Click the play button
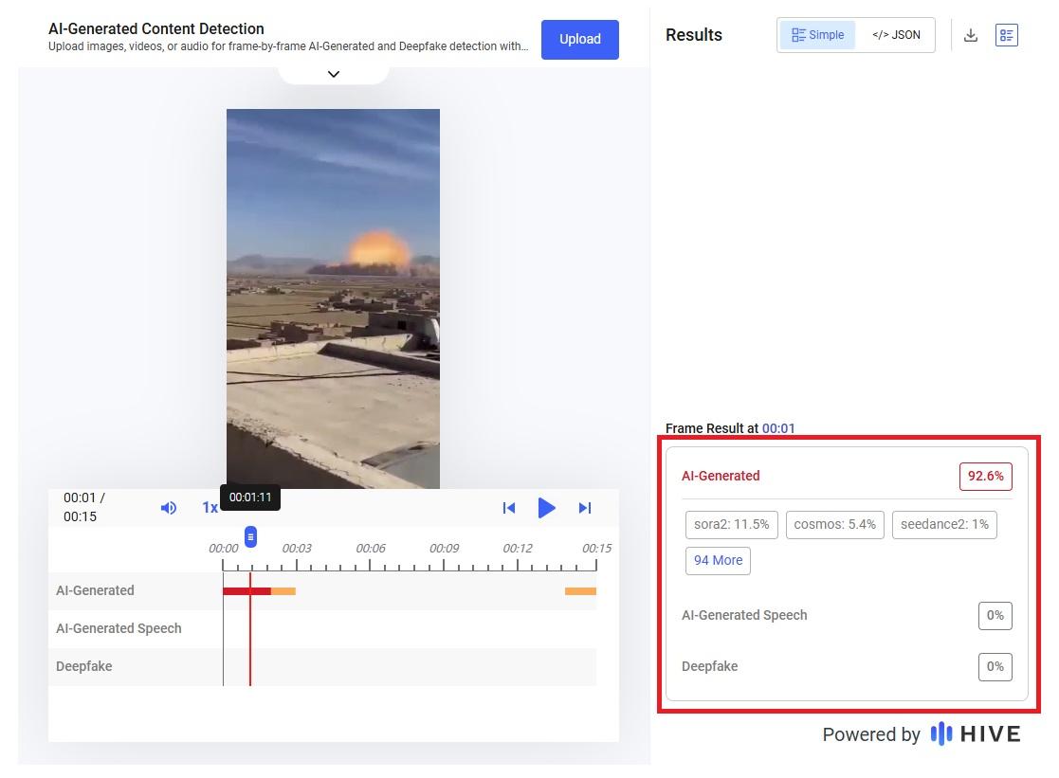This screenshot has width=1059, height=778. coord(546,508)
